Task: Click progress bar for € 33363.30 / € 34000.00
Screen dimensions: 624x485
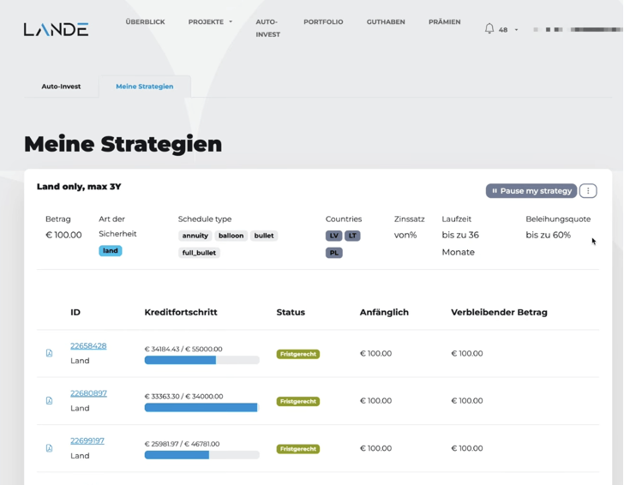Action: coord(201,407)
